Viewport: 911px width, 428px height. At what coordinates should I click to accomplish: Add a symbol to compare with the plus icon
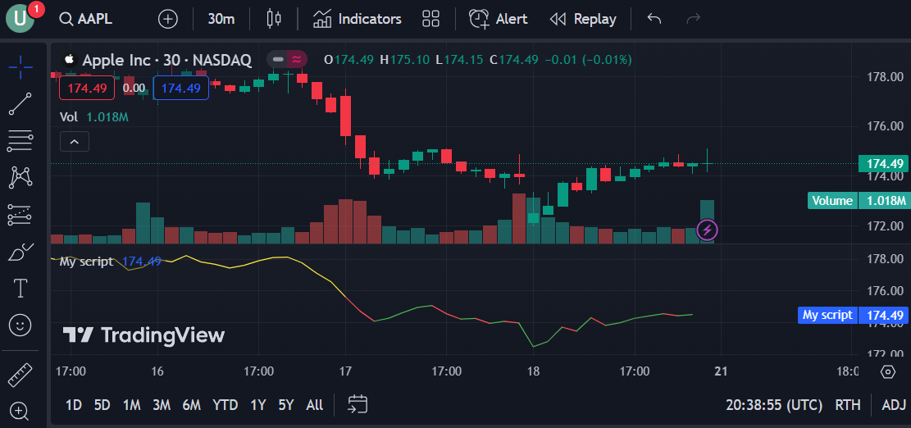point(168,19)
